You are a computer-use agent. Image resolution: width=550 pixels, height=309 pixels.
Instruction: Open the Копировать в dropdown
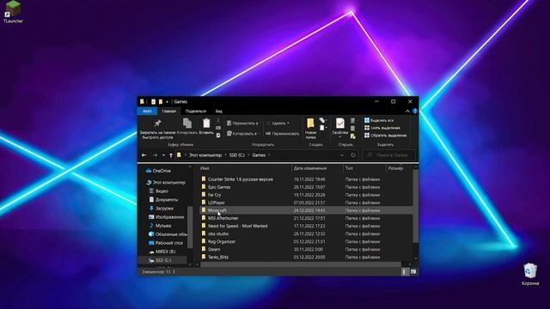point(242,134)
